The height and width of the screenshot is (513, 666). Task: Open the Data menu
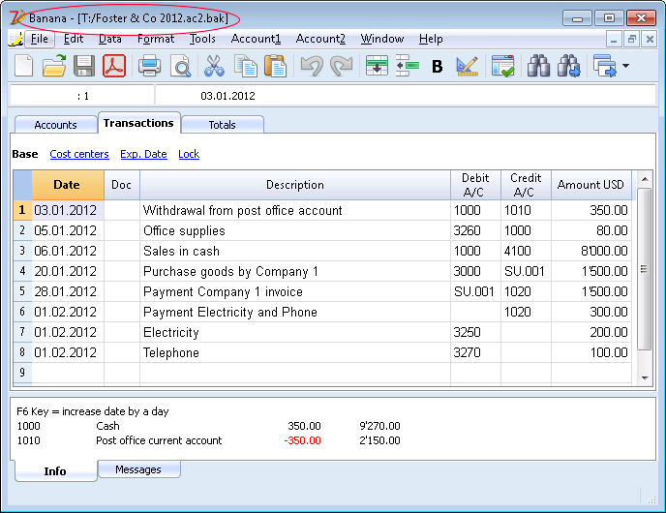click(110, 39)
